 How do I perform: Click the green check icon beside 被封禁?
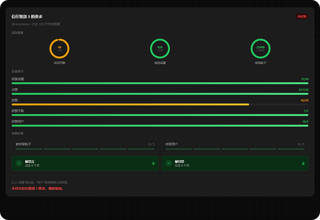[168, 163]
